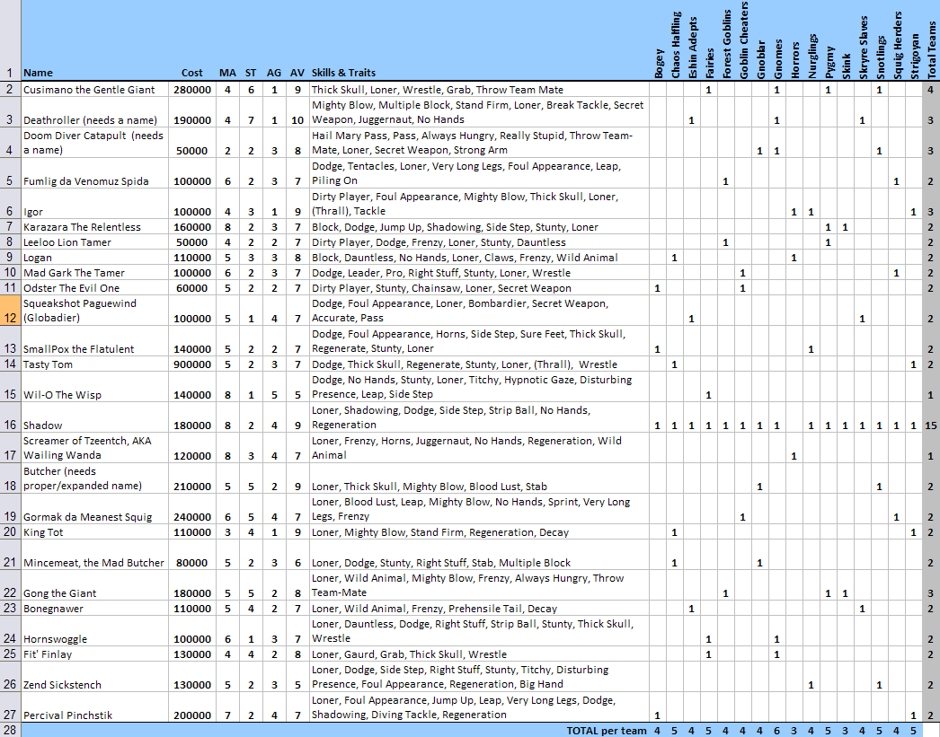
Task: Click the "Skills & Traits" heading cell
Action: (x=479, y=40)
